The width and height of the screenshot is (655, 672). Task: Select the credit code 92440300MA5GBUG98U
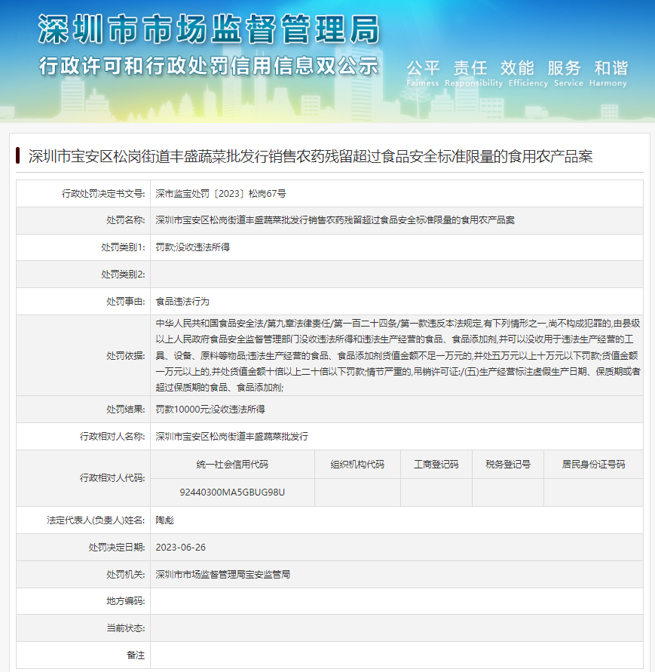pos(232,492)
